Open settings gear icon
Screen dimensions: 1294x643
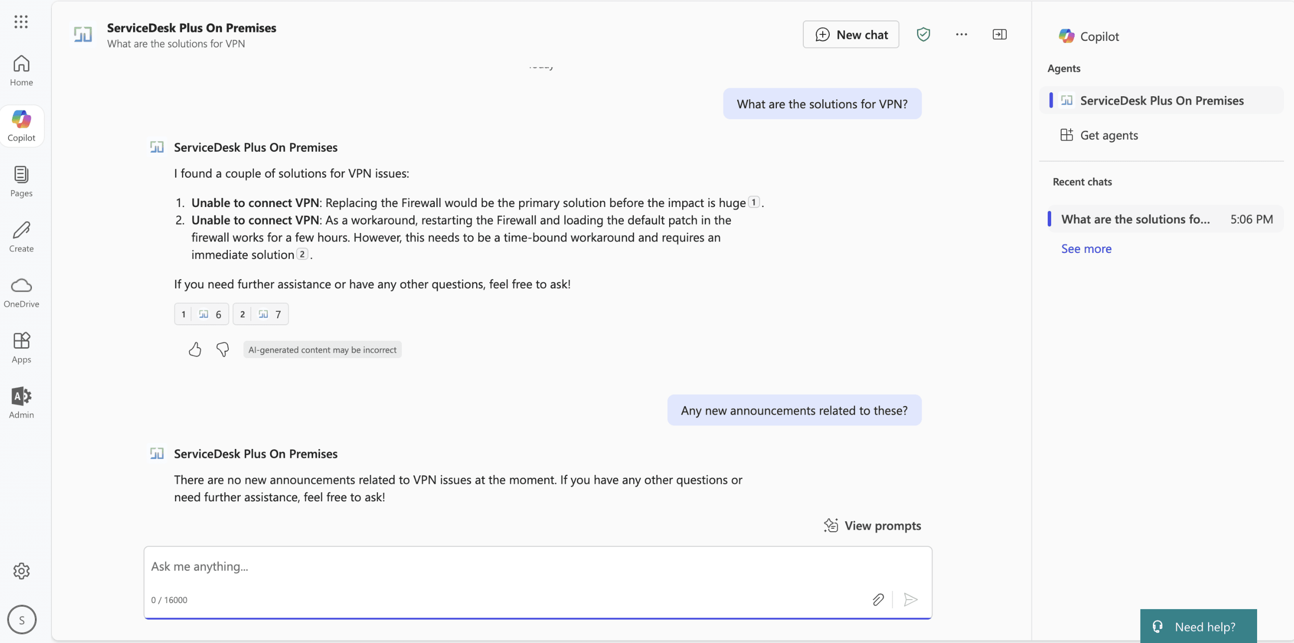pyautogui.click(x=21, y=571)
